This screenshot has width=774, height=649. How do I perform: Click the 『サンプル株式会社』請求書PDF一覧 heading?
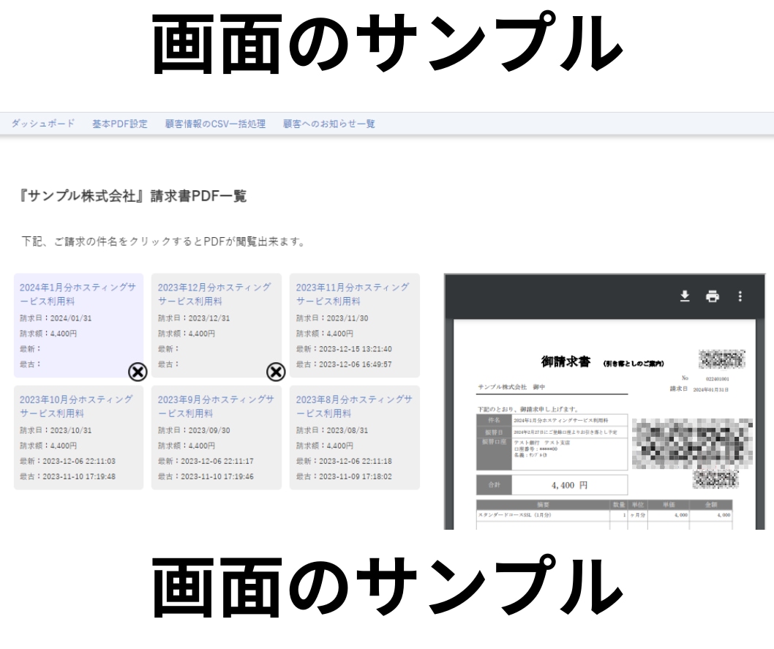[132, 196]
